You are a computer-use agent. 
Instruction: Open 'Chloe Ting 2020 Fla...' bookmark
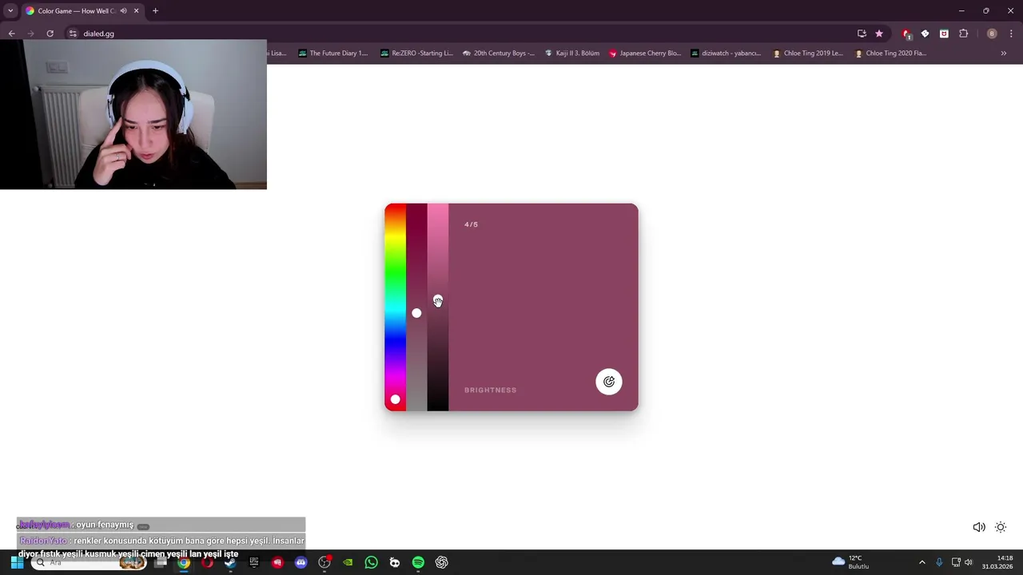coord(890,54)
